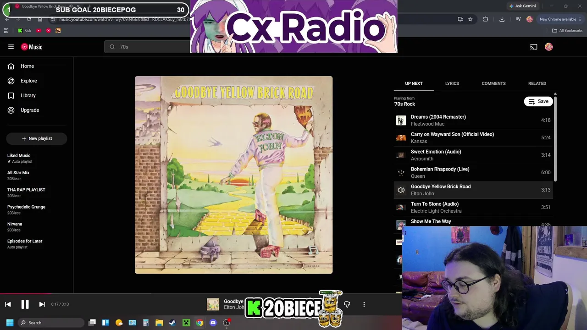This screenshot has width=587, height=330.
Task: Go to the browser home page
Action: tap(40, 19)
